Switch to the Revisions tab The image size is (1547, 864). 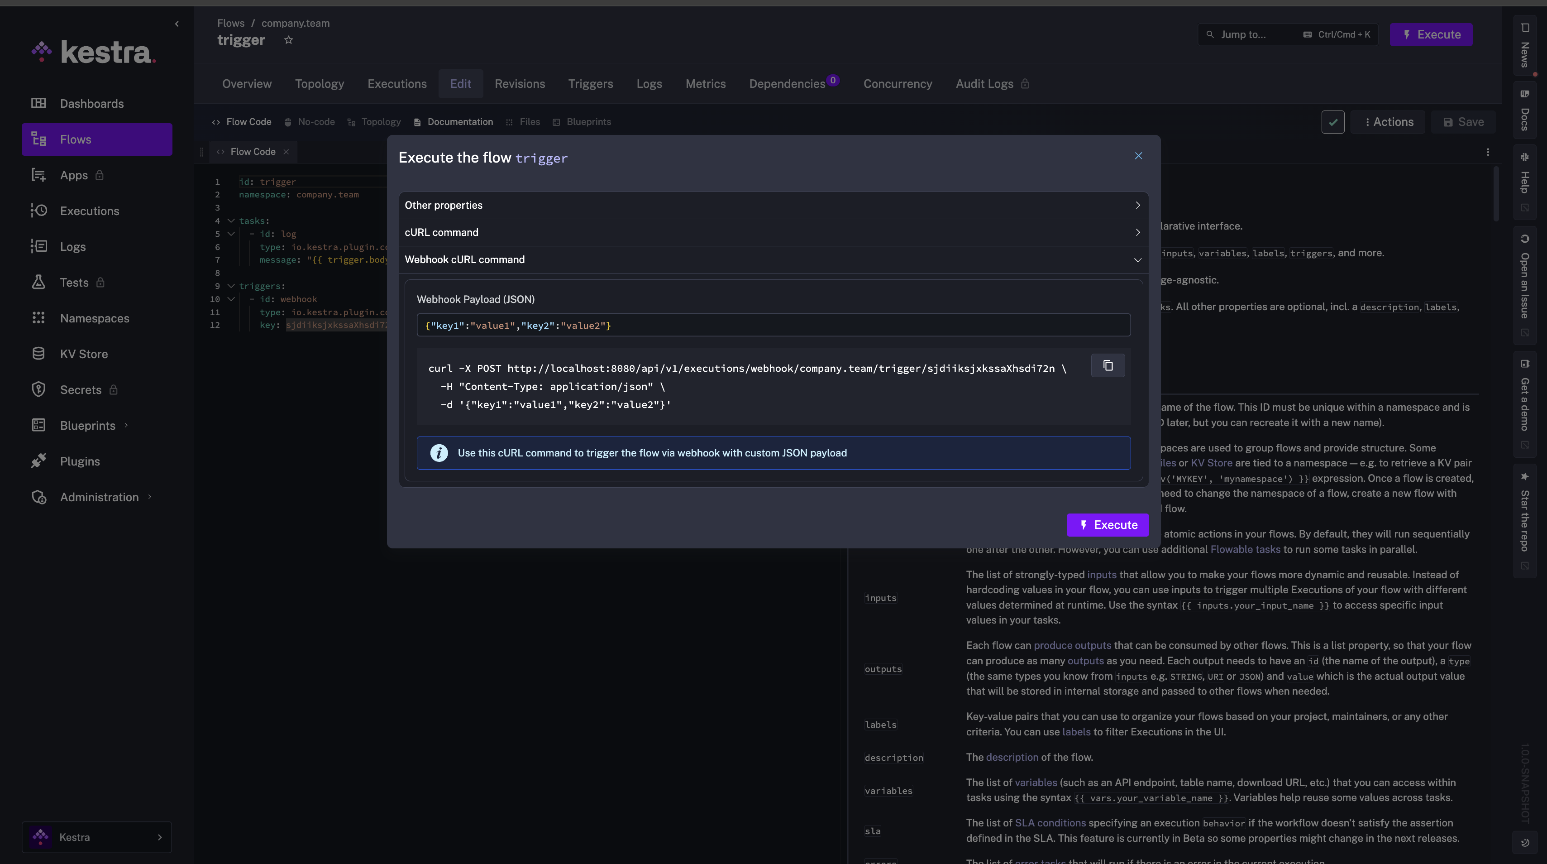520,83
